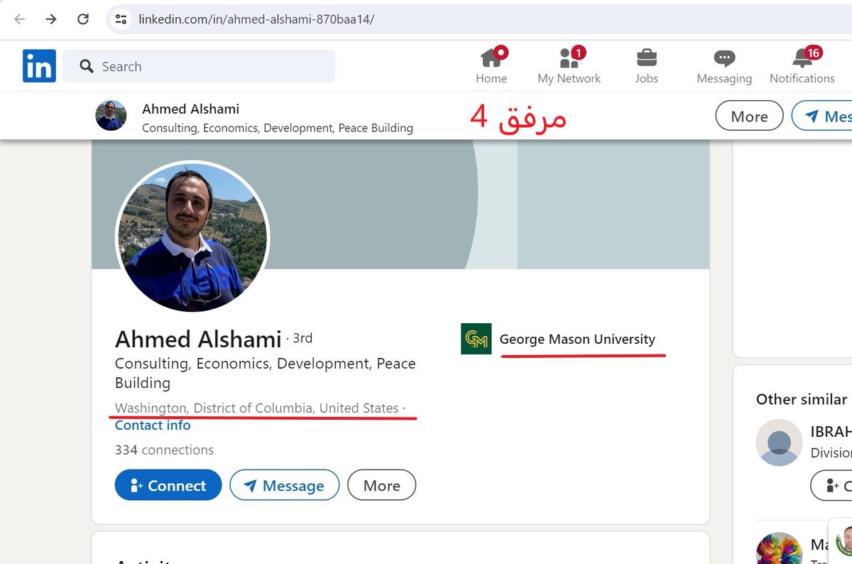Click the 'Other similar' sidebar heading
852x564 pixels.
tap(802, 399)
